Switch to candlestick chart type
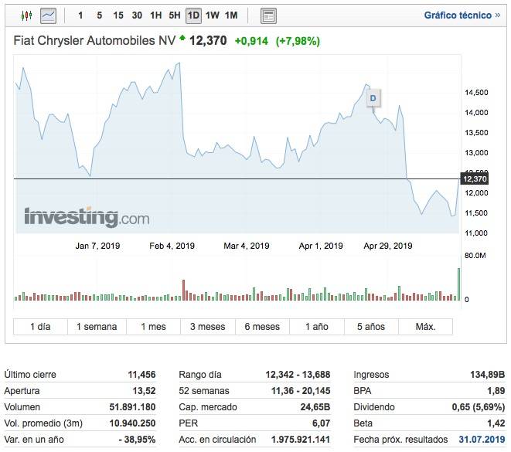 [x=27, y=15]
